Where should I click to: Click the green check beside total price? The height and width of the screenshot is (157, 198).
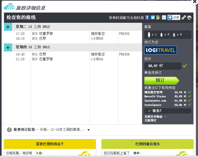click(x=185, y=66)
